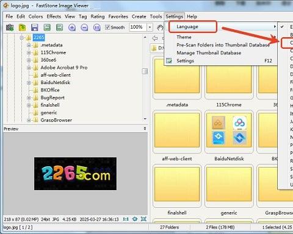The height and width of the screenshot is (234, 293).
Task: Expand the 360se6 folder node
Action: tap(29, 60)
